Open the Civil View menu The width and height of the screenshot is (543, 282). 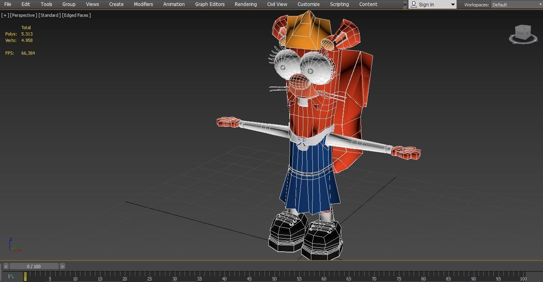277,4
